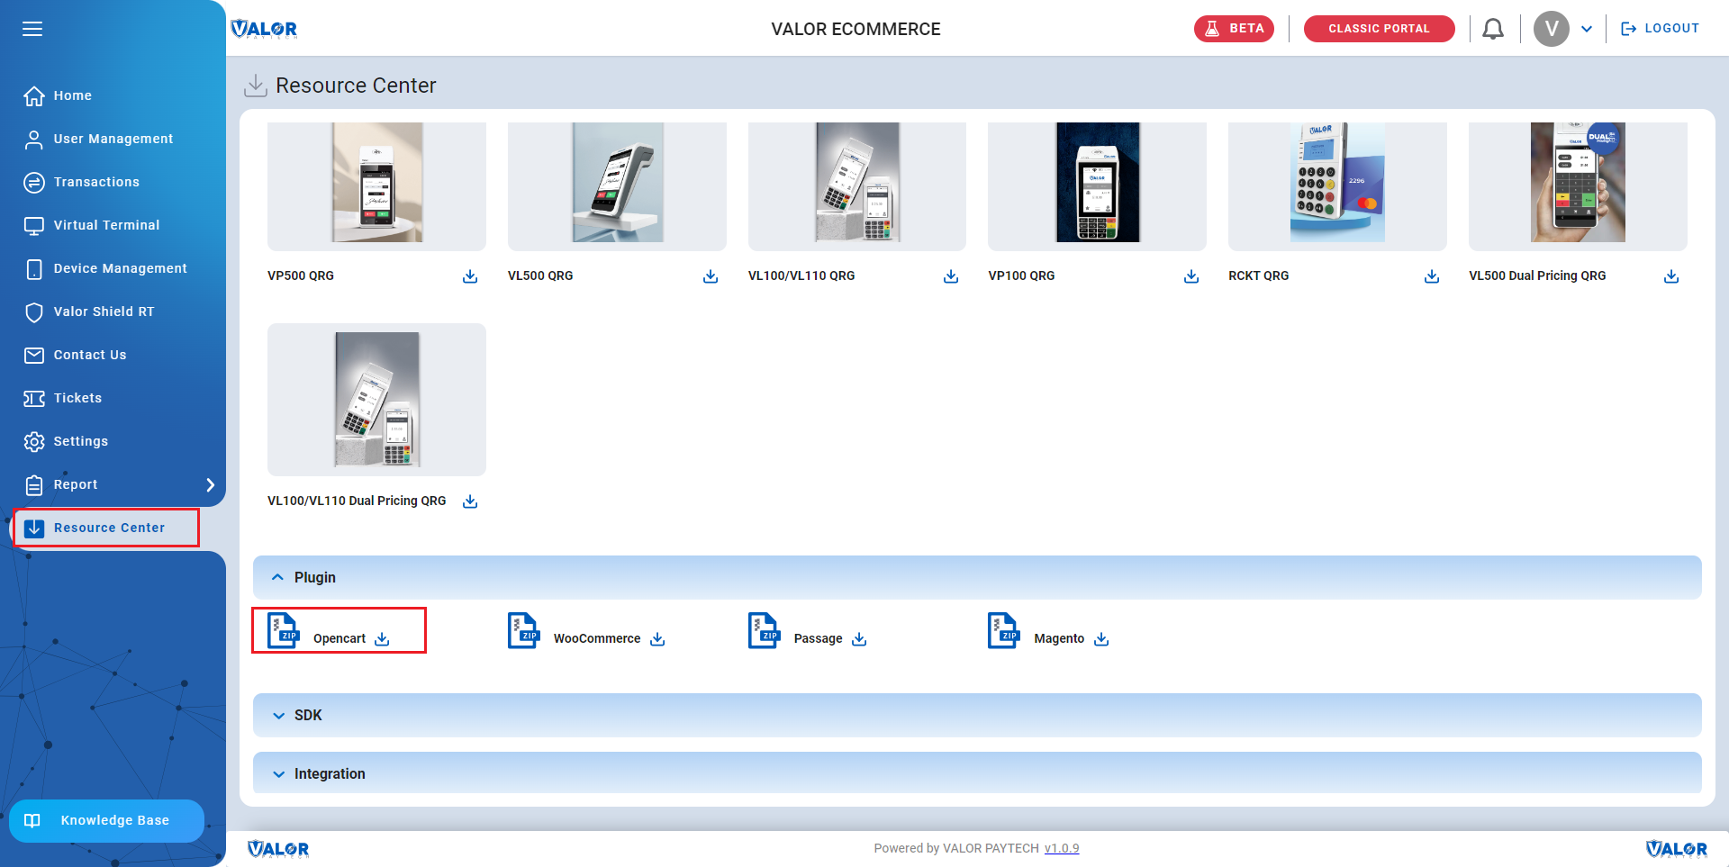Click the Home house icon
The height and width of the screenshot is (867, 1729).
point(34,95)
